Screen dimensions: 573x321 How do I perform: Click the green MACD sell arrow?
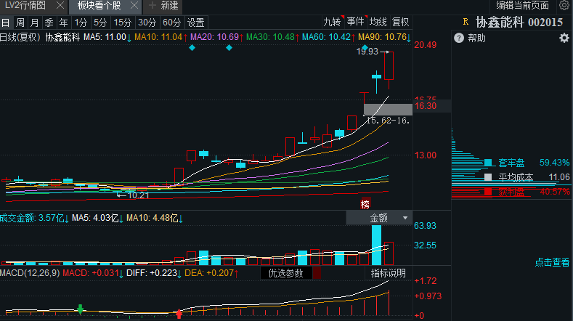coord(81,309)
